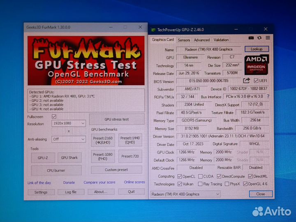
Task: Click the Close button in GPU-Z
Action: 261,194
